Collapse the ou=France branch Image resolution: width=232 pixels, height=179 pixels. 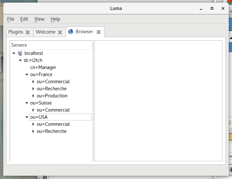click(27, 75)
